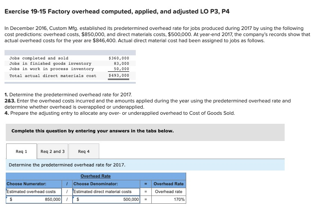Click requirement '2&3. Enter the overhead costs' line
331x207 pixels.
coord(148,104)
